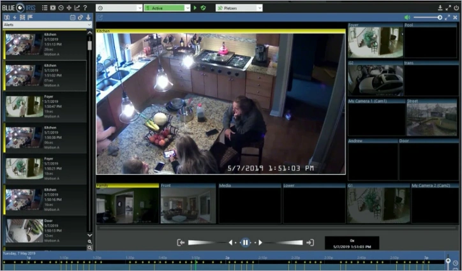
Task: Click the flag icon in clips panel
Action: [x=30, y=17]
